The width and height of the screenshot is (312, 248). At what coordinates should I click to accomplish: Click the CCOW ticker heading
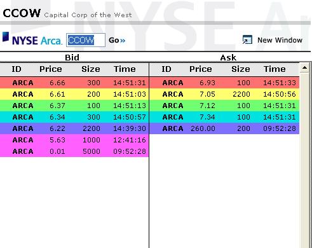click(22, 13)
